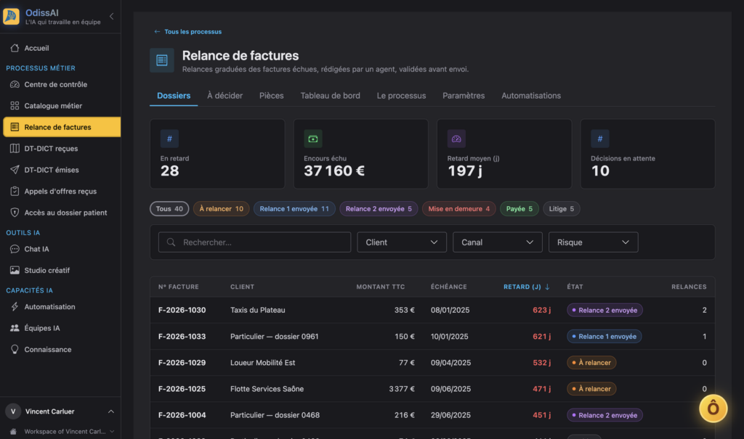Click the Accès au dossier patient shield icon

(15, 213)
